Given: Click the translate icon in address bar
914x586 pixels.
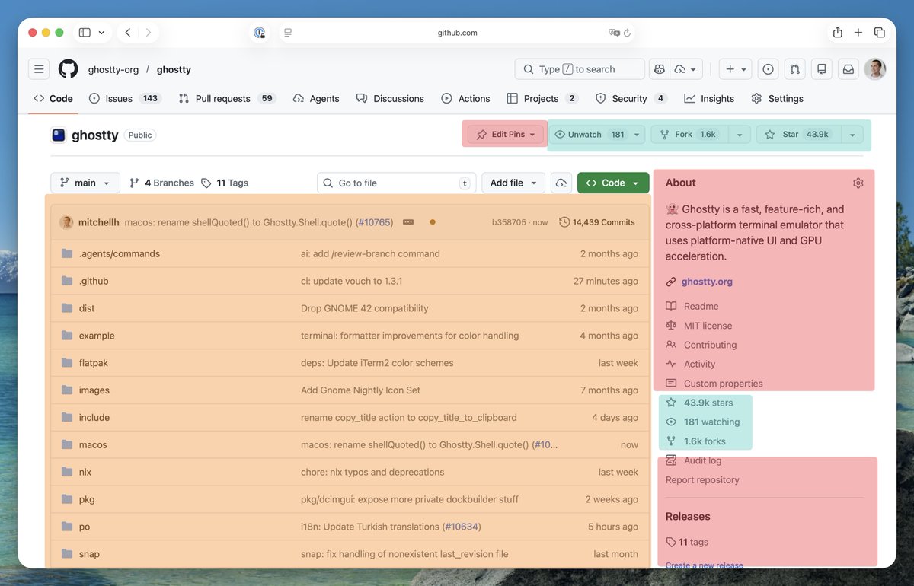Looking at the screenshot, I should pos(614,33).
